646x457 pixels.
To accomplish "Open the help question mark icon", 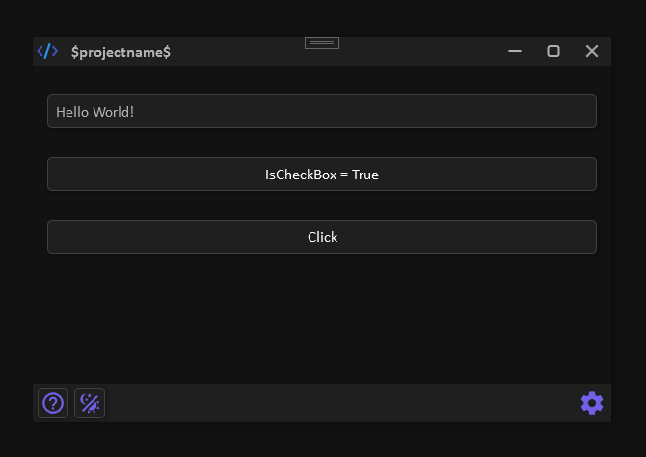I will click(53, 403).
